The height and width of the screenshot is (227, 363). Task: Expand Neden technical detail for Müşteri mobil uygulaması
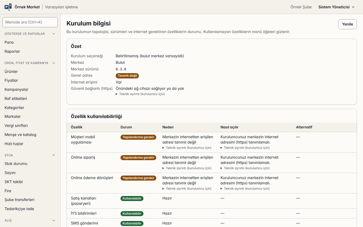coord(187,148)
